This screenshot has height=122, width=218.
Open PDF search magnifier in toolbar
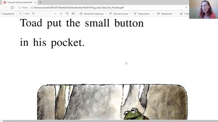coord(33,14)
